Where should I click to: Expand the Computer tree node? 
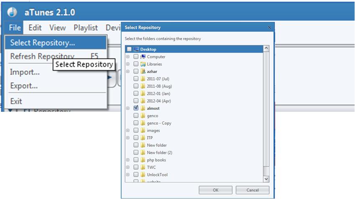pyautogui.click(x=128, y=57)
